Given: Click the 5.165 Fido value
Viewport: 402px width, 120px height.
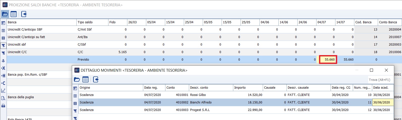Looking at the screenshot, I should tap(123, 52).
